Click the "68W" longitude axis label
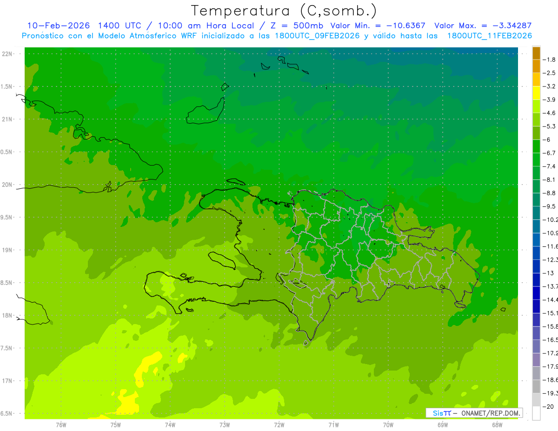This screenshot has height=431, width=558. tap(497, 425)
